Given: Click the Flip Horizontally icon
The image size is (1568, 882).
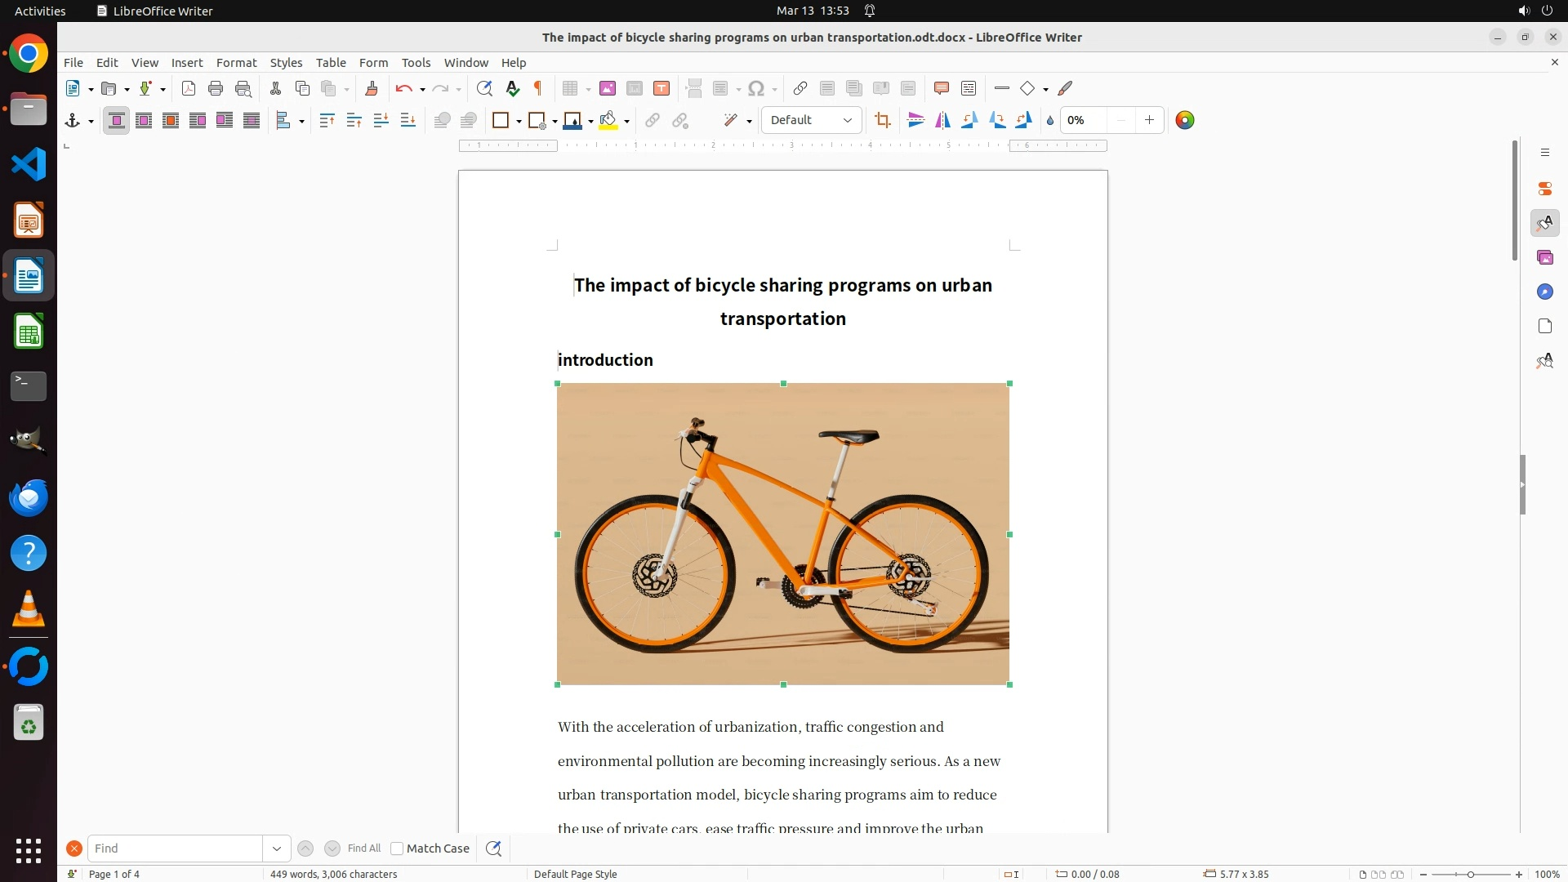Looking at the screenshot, I should click(942, 121).
